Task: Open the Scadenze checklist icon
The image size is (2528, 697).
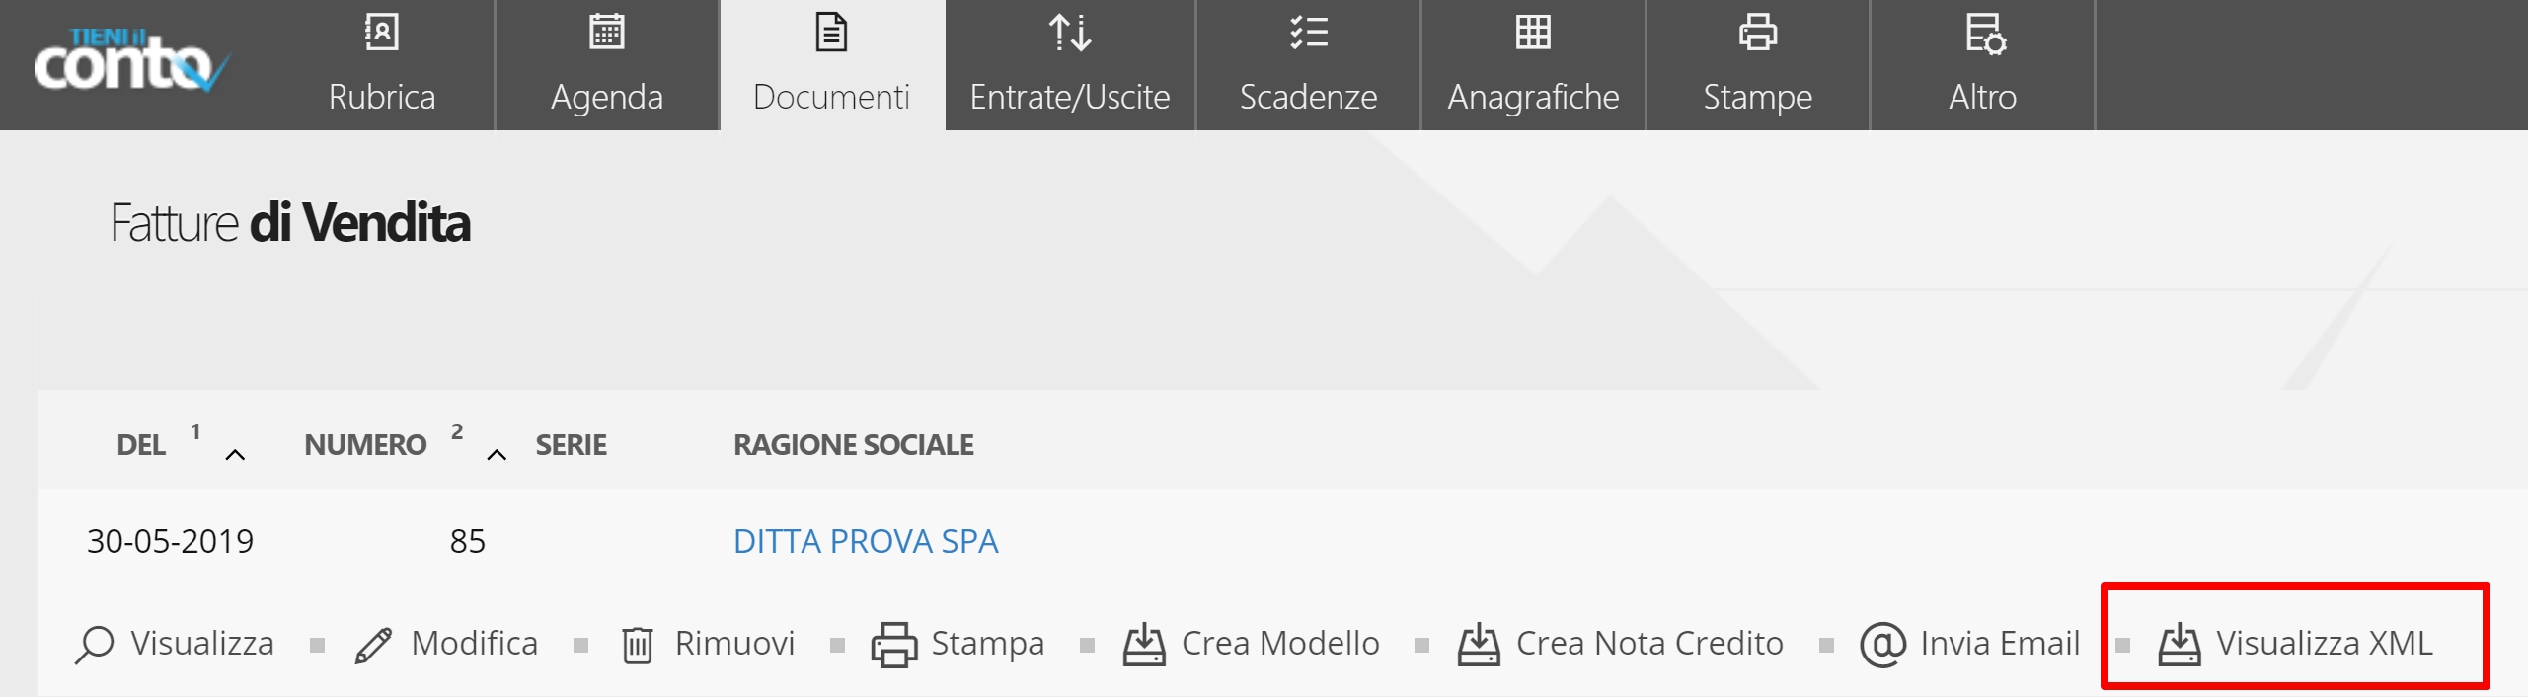Action: [1308, 32]
